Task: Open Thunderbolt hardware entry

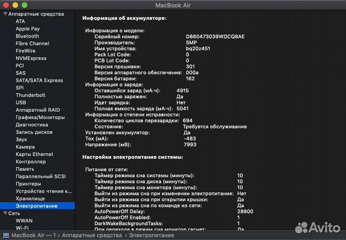Action: tap(30, 95)
